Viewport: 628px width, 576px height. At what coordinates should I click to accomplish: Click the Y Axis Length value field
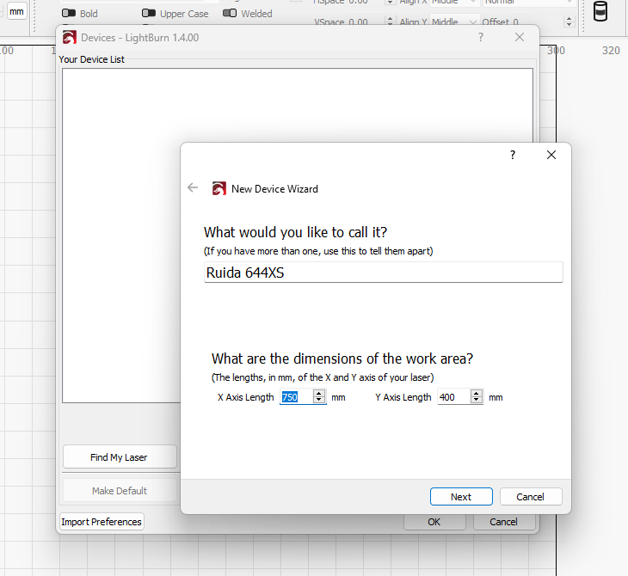click(453, 397)
